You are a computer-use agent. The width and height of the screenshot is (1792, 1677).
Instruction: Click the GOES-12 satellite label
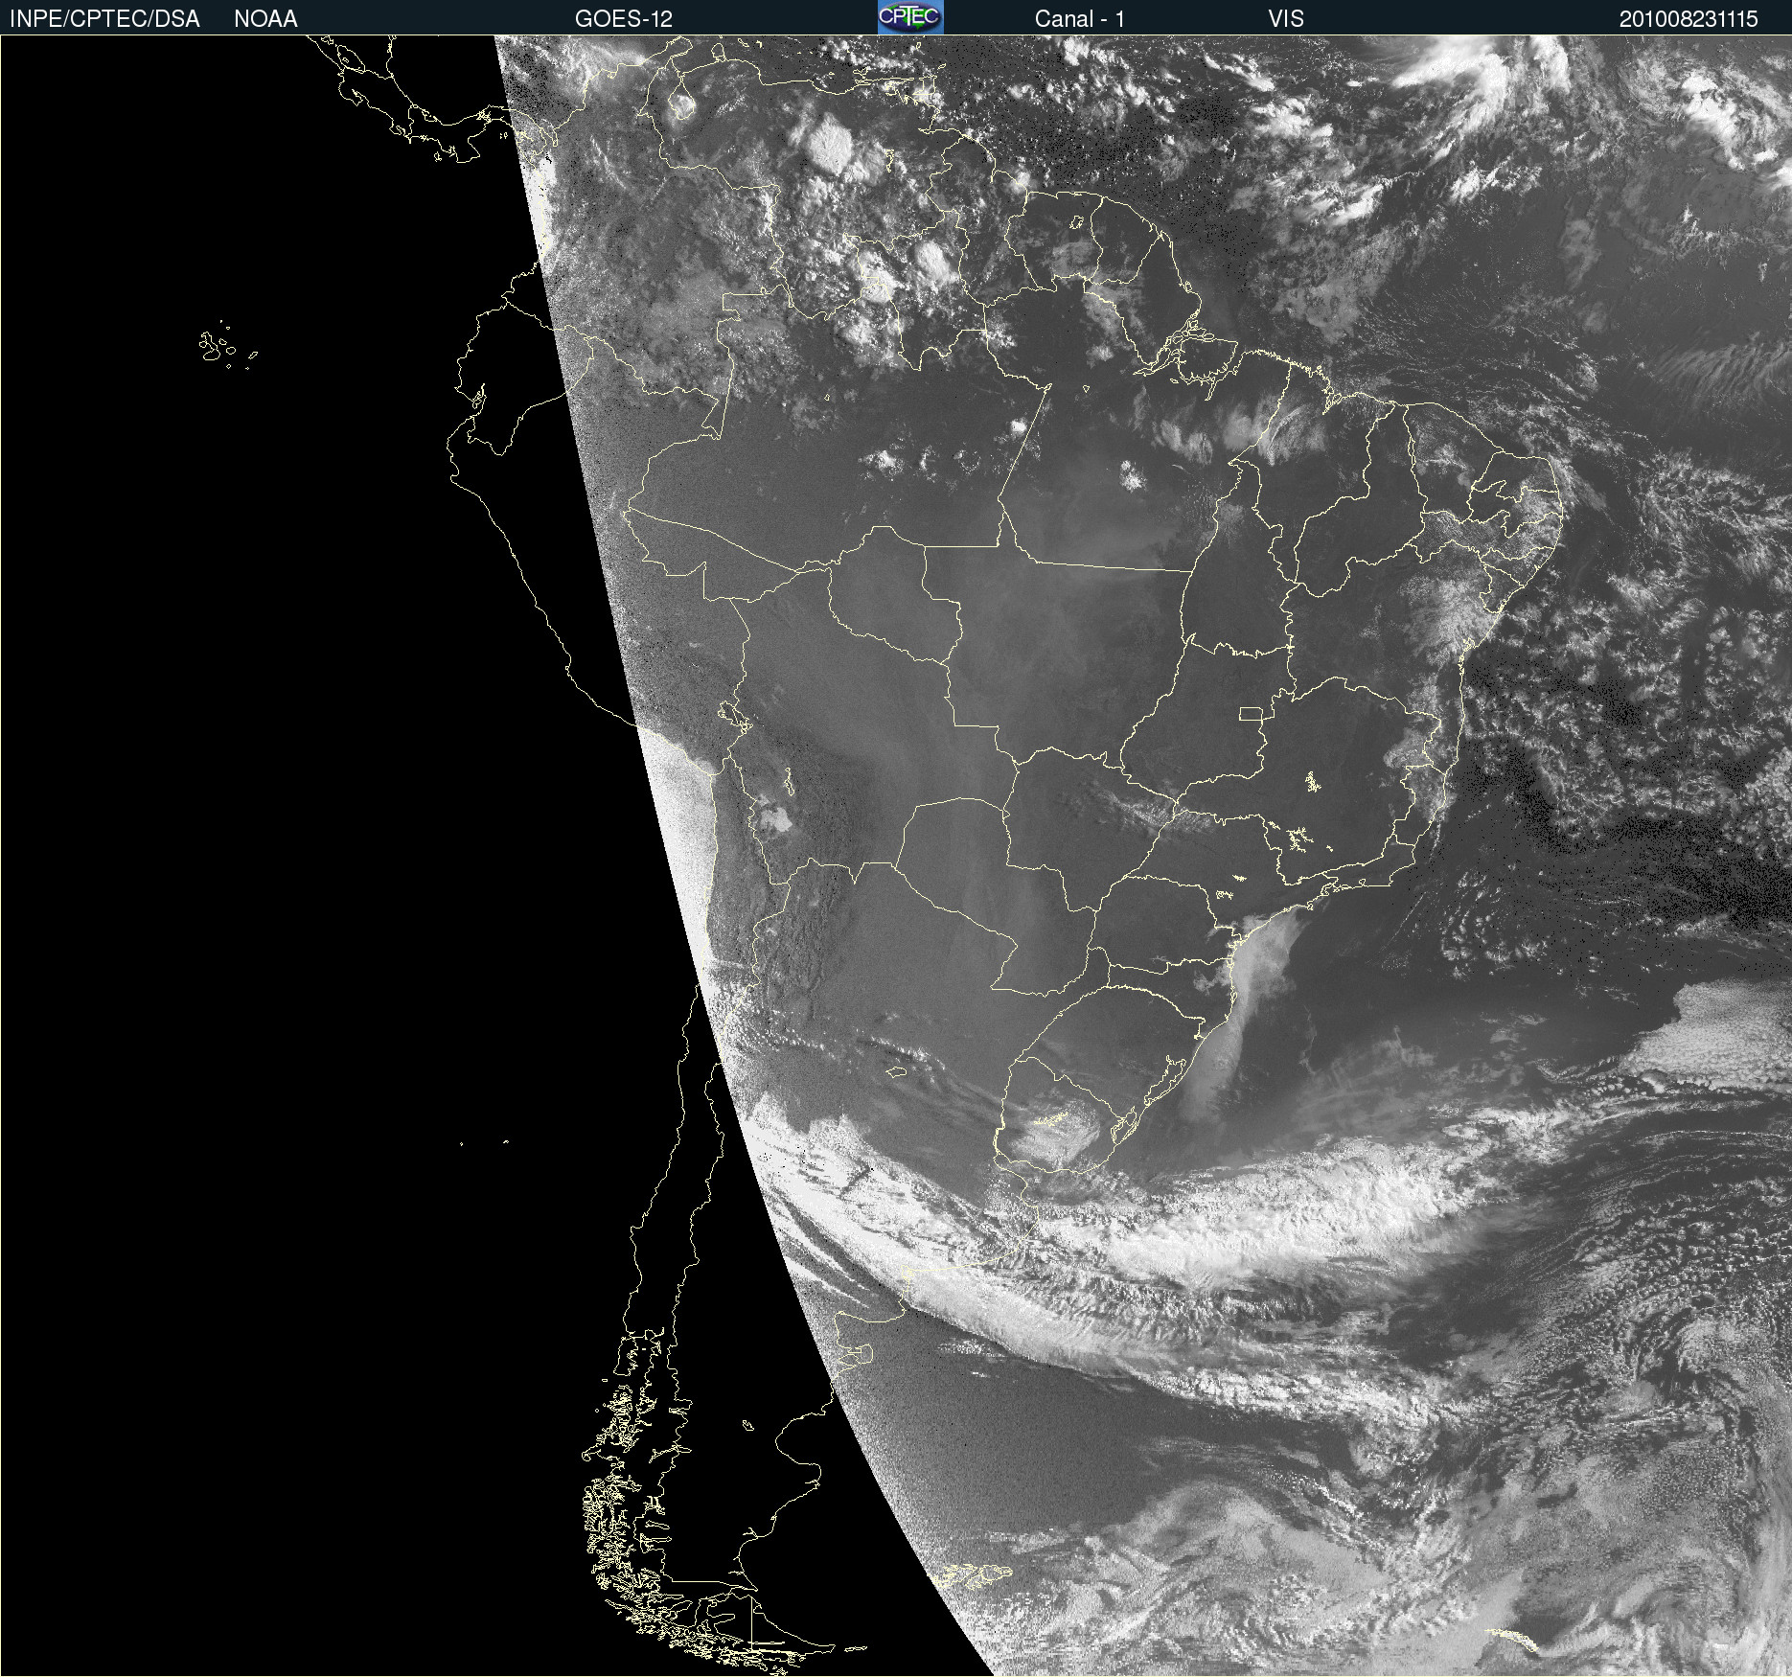tap(624, 19)
